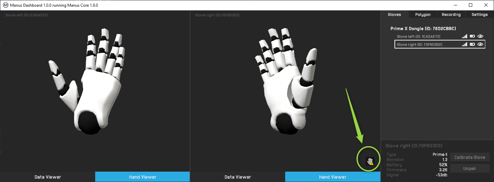Toggle visibility eye for Glove left
The image size is (494, 182).
480,36
